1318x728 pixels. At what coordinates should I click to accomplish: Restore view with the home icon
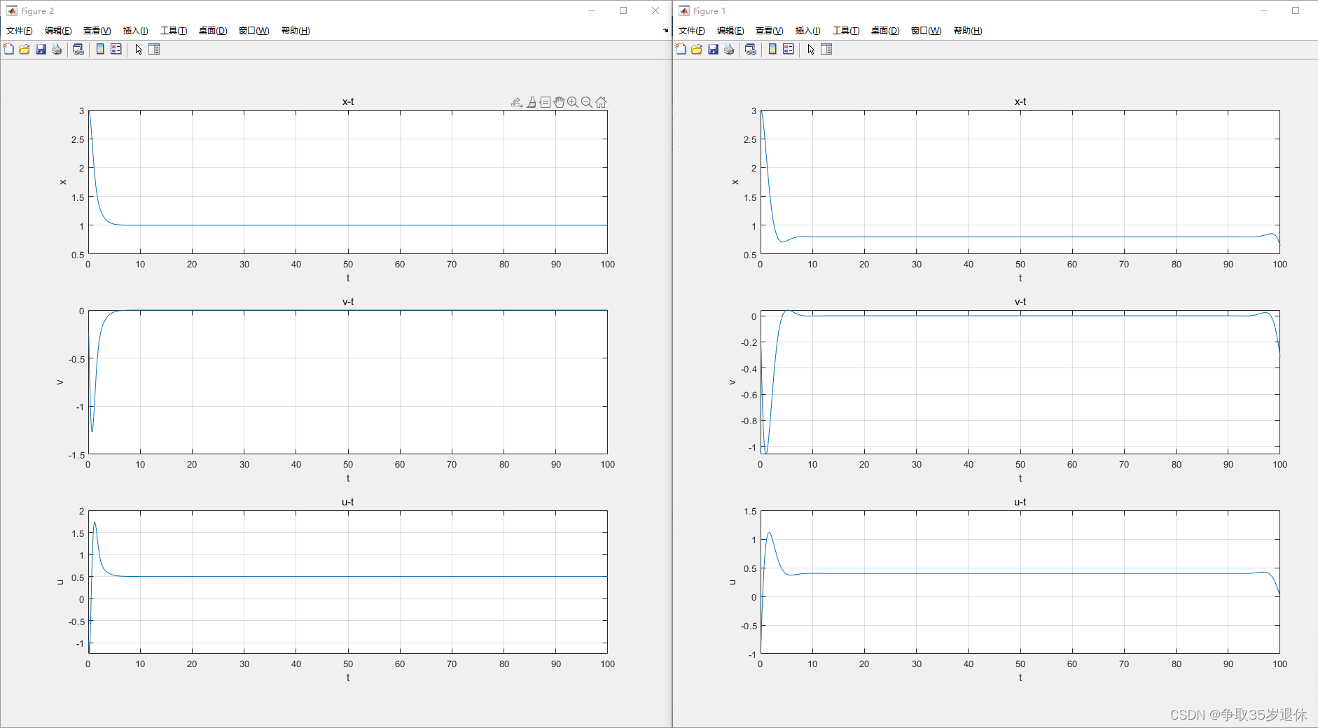(601, 102)
